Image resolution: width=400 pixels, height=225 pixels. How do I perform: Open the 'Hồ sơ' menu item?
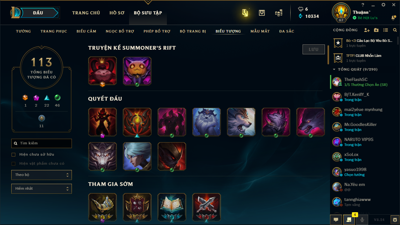point(117,13)
